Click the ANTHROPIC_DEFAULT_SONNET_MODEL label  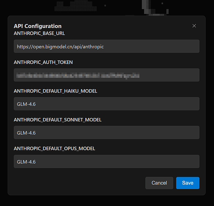[58, 120]
